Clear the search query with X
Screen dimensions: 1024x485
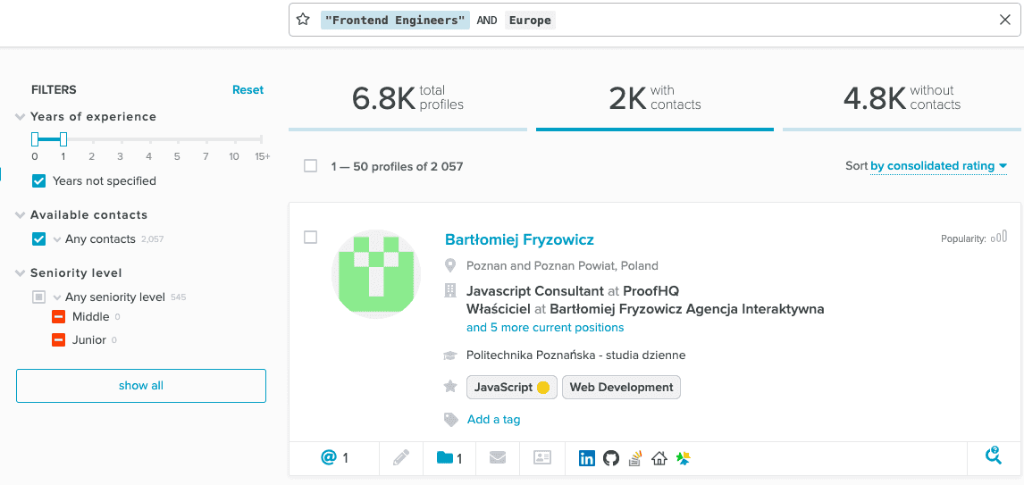click(x=1004, y=20)
